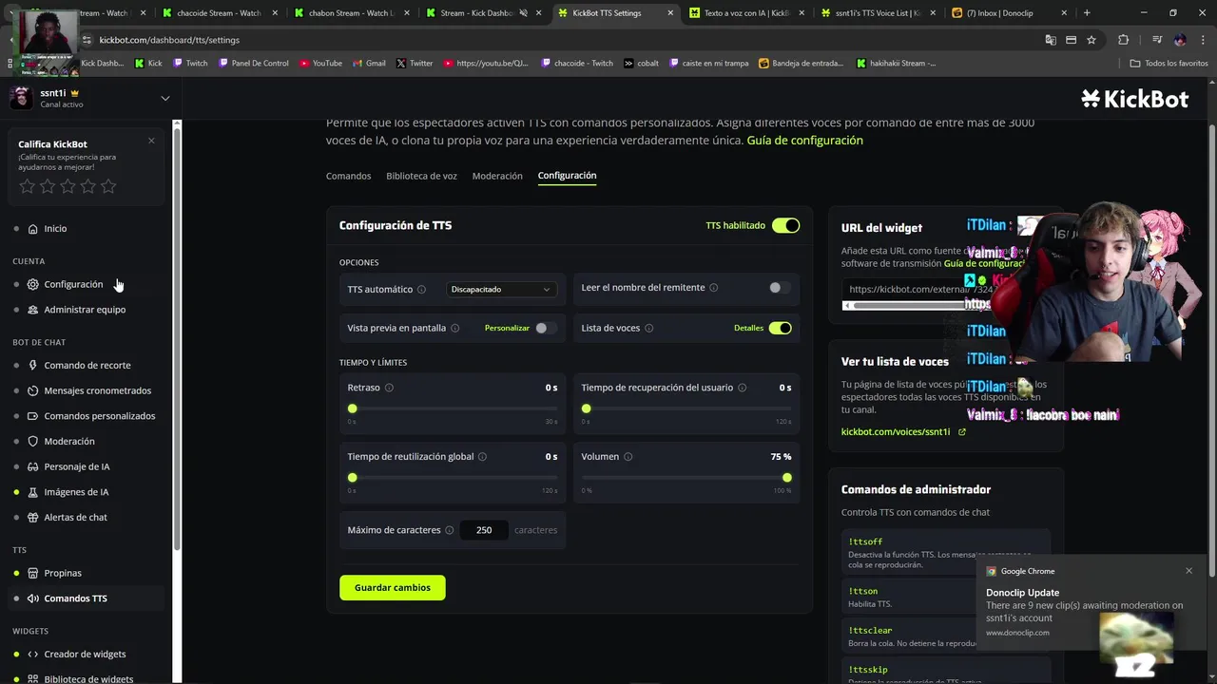Toggle Vista previa en pantalla switch
This screenshot has height=684, width=1217.
click(545, 328)
